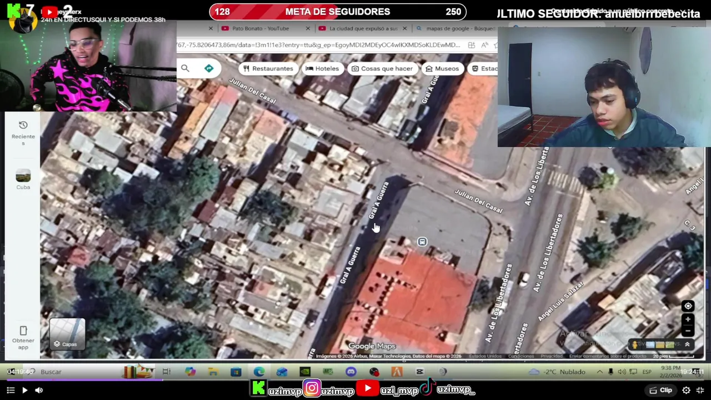Open NVIDIA app from the taskbar
The height and width of the screenshot is (400, 711).
304,372
